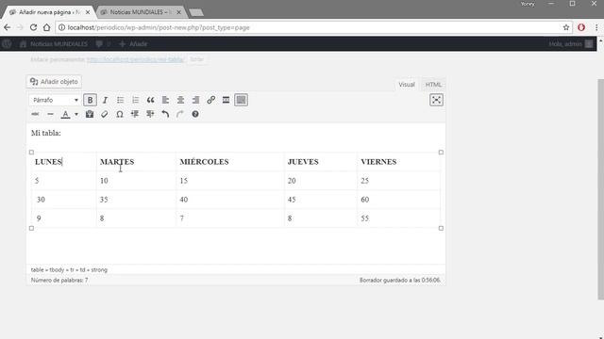Toggle italic formatting in editor toolbar
The height and width of the screenshot is (339, 604).
click(x=105, y=100)
